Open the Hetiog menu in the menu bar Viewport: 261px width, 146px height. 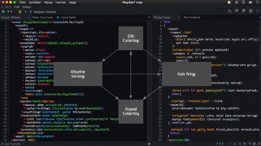pyautogui.click(x=60, y=2)
